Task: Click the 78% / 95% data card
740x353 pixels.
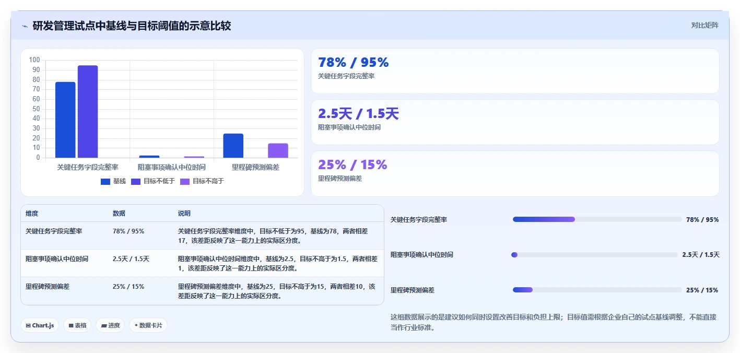Action: [515, 71]
